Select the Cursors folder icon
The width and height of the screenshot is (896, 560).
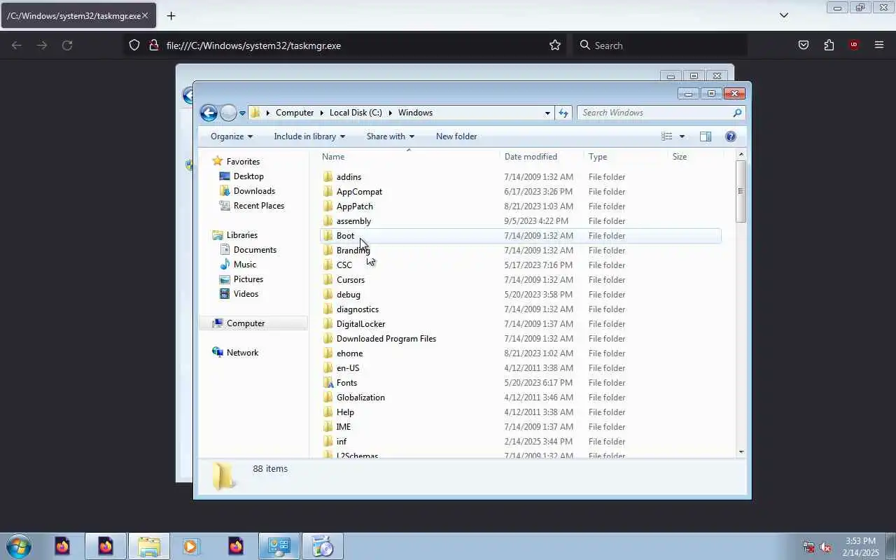pos(328,280)
